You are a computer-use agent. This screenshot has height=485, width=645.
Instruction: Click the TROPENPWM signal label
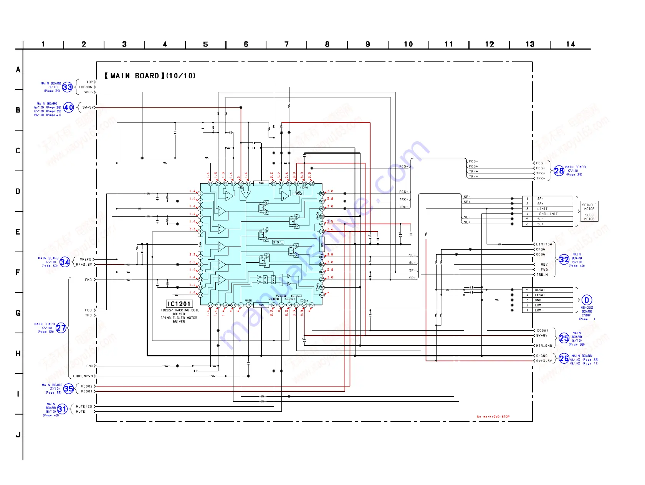click(x=83, y=376)
